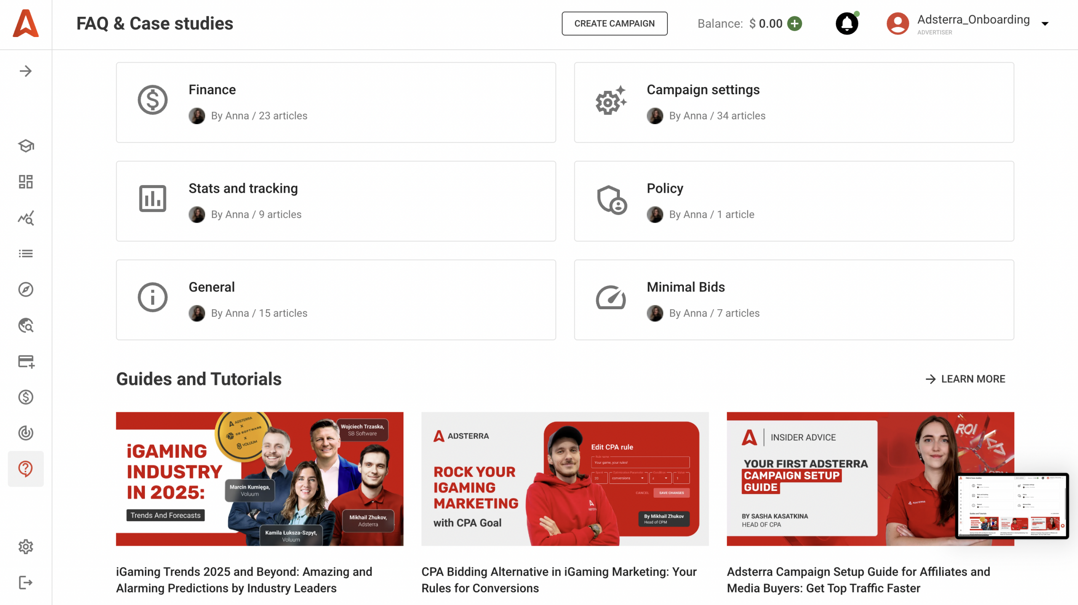Open the Minimal Bids category

(x=794, y=300)
